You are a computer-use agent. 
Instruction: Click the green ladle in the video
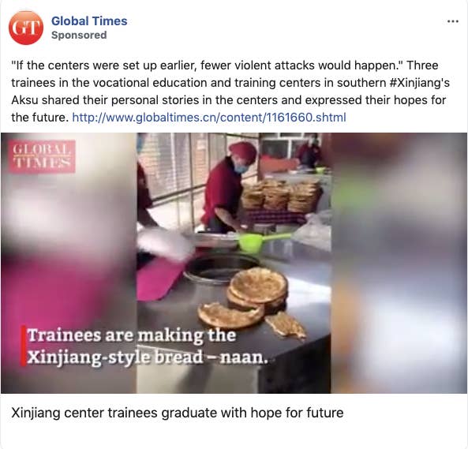(262, 241)
